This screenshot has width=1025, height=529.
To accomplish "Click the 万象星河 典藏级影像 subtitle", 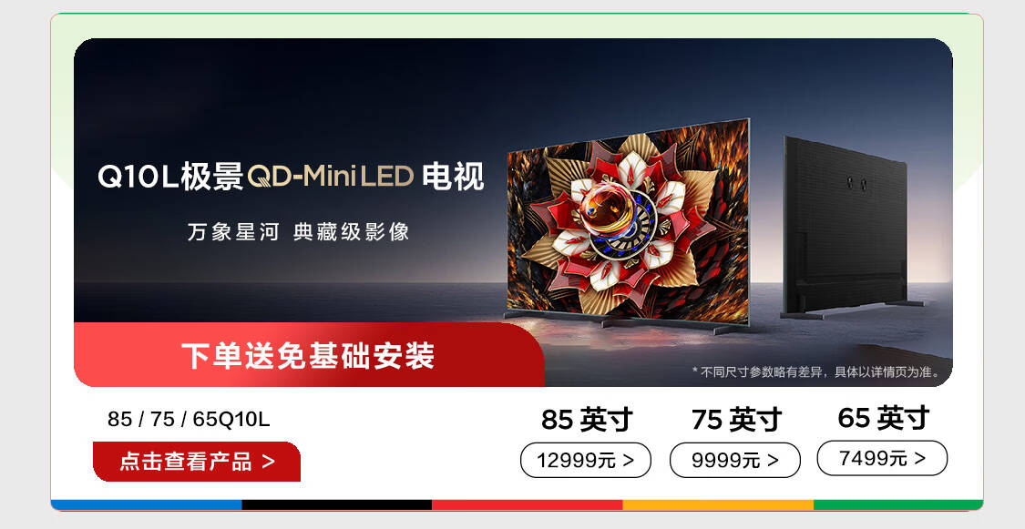I will coord(298,232).
